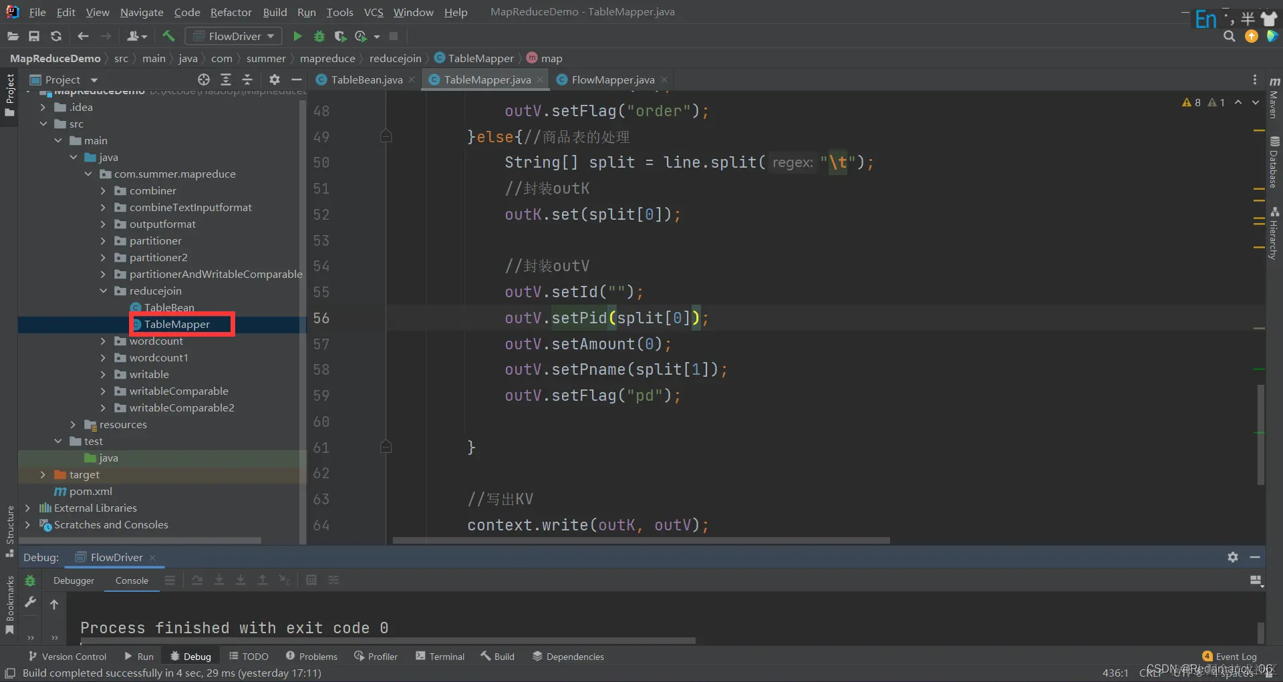Open Search Everywhere magnifier icon
This screenshot has height=682, width=1283.
[x=1229, y=36]
